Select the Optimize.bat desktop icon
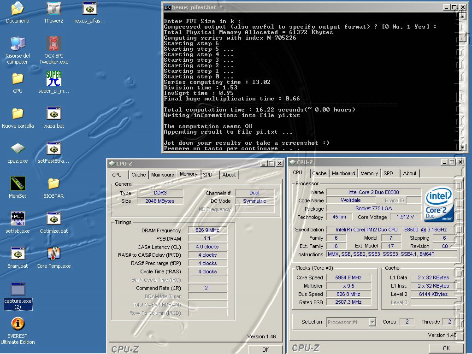Screen dimensions: 472x354 click(x=54, y=218)
